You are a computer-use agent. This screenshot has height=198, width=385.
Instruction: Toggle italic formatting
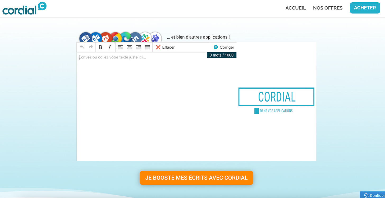pyautogui.click(x=109, y=47)
